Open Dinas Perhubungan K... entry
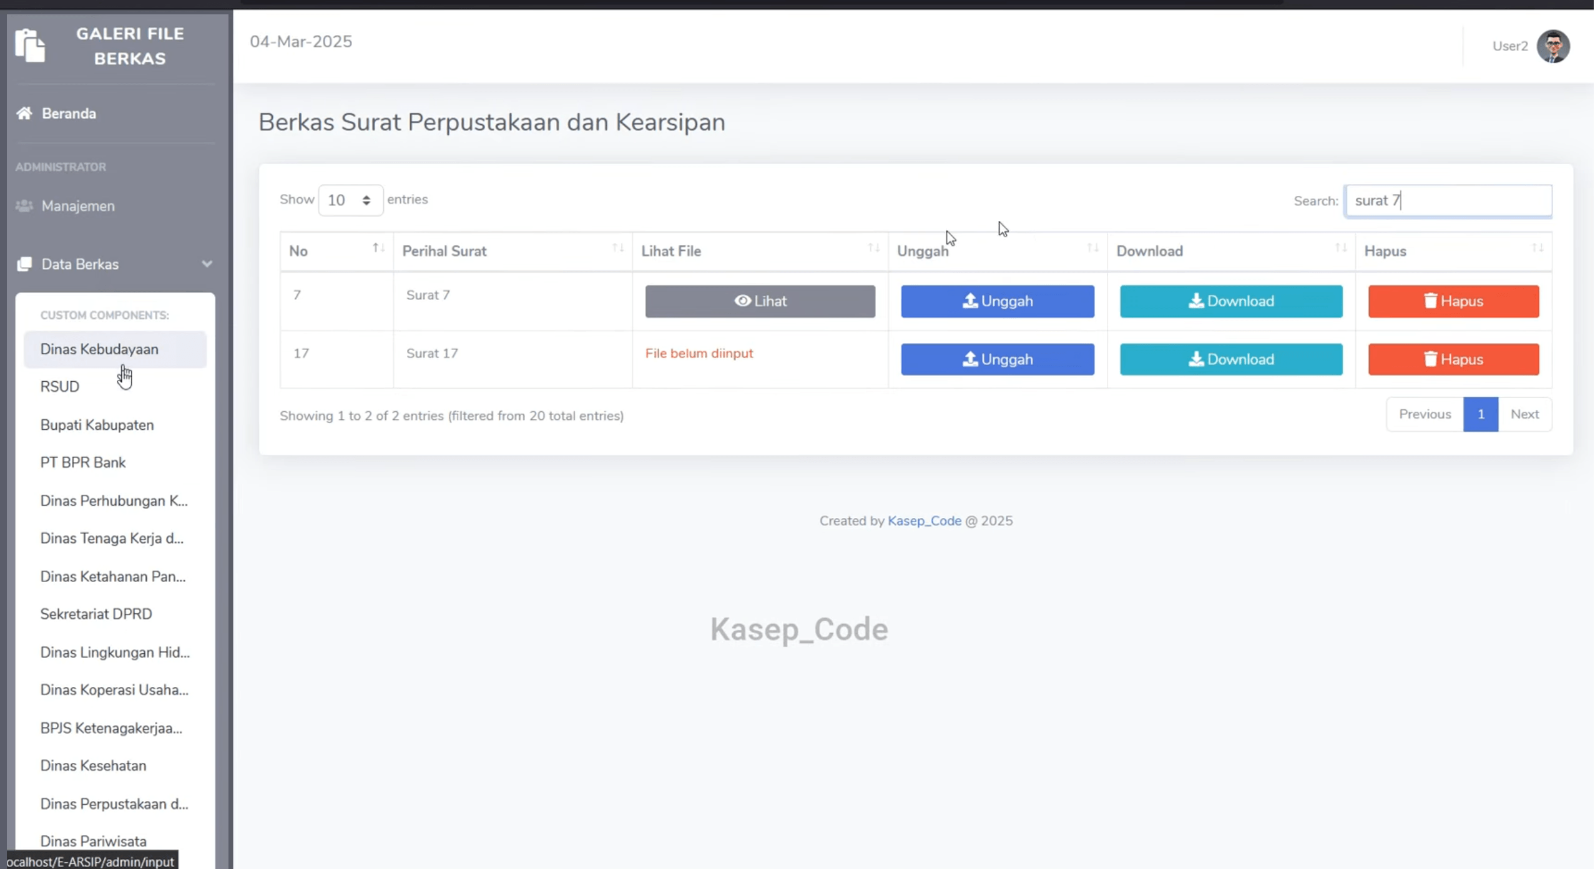The height and width of the screenshot is (869, 1595). [x=114, y=501]
